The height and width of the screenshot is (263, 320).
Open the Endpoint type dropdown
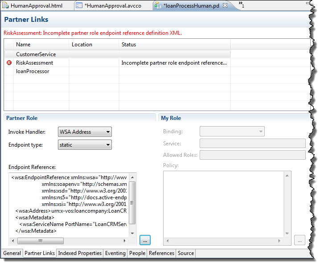[85, 145]
